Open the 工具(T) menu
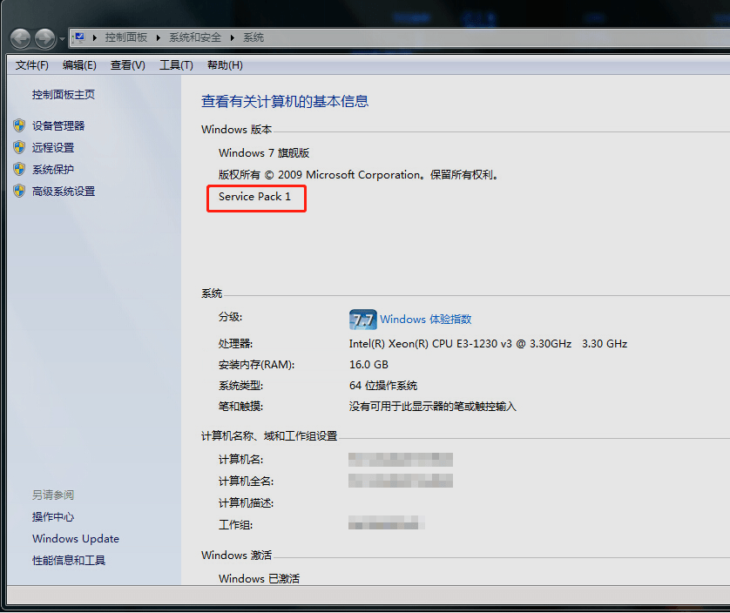This screenshot has width=730, height=613. click(x=176, y=65)
